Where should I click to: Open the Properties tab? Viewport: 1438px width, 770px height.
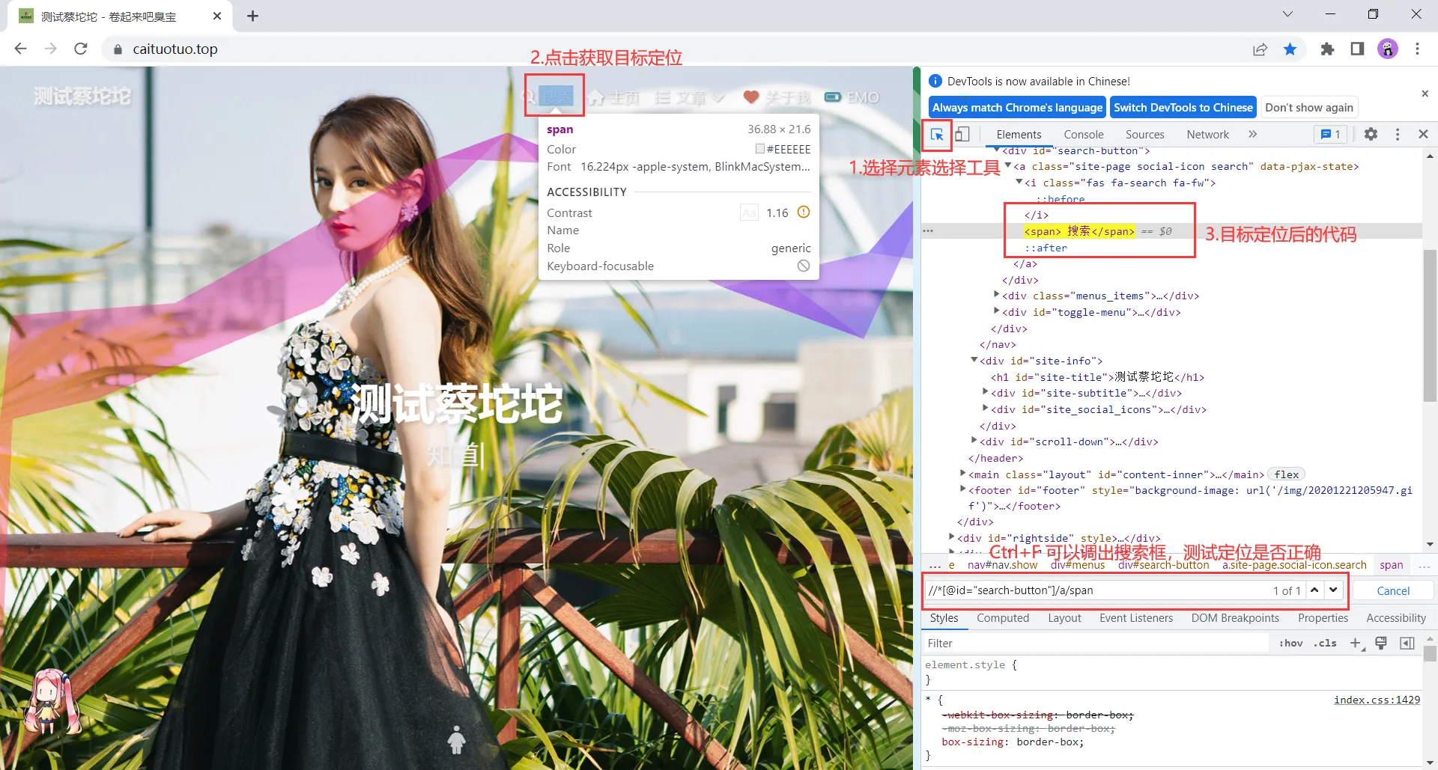(x=1323, y=618)
